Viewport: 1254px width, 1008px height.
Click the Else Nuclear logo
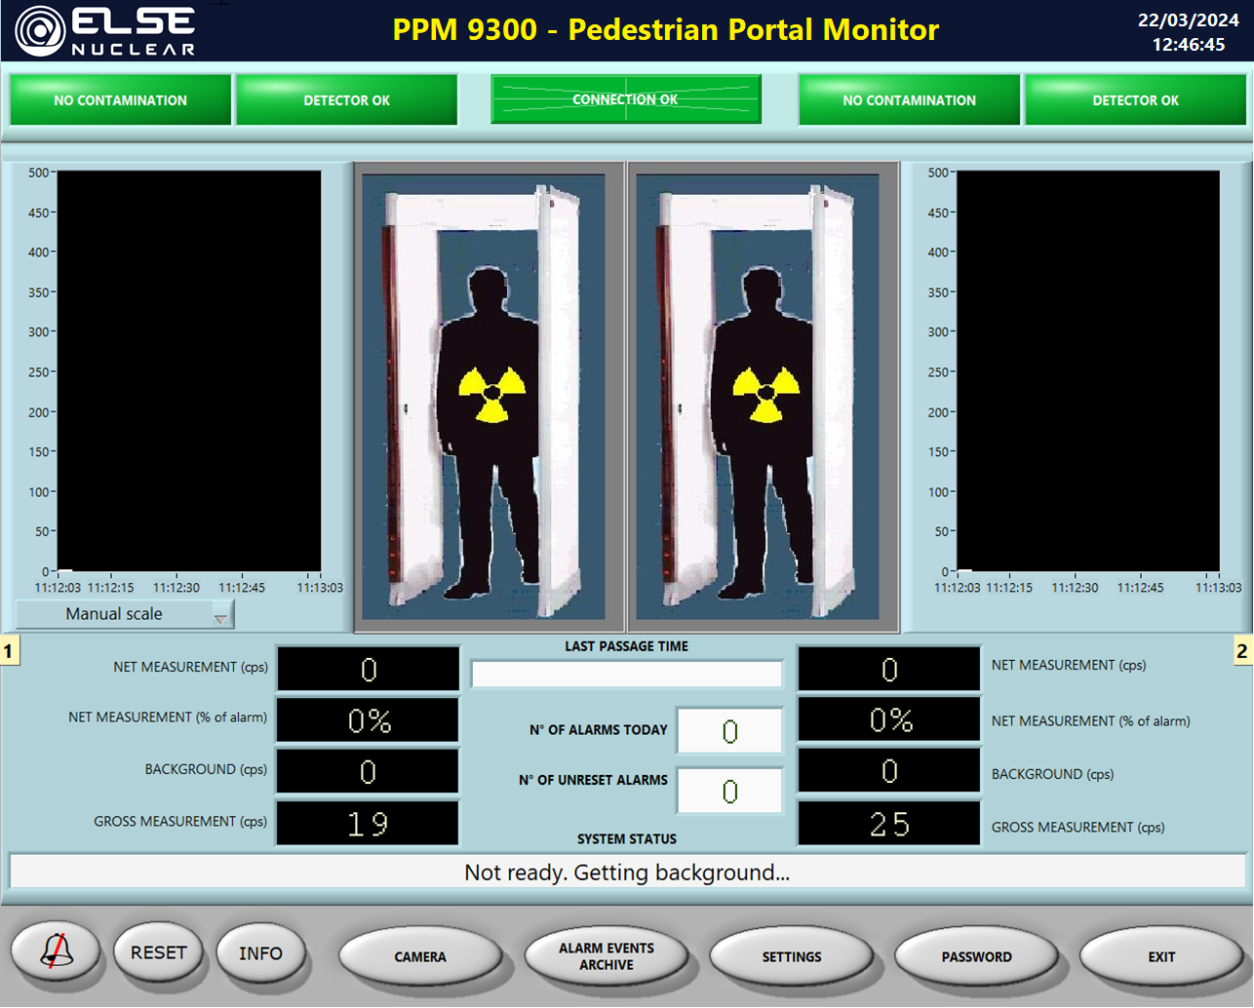tap(105, 31)
